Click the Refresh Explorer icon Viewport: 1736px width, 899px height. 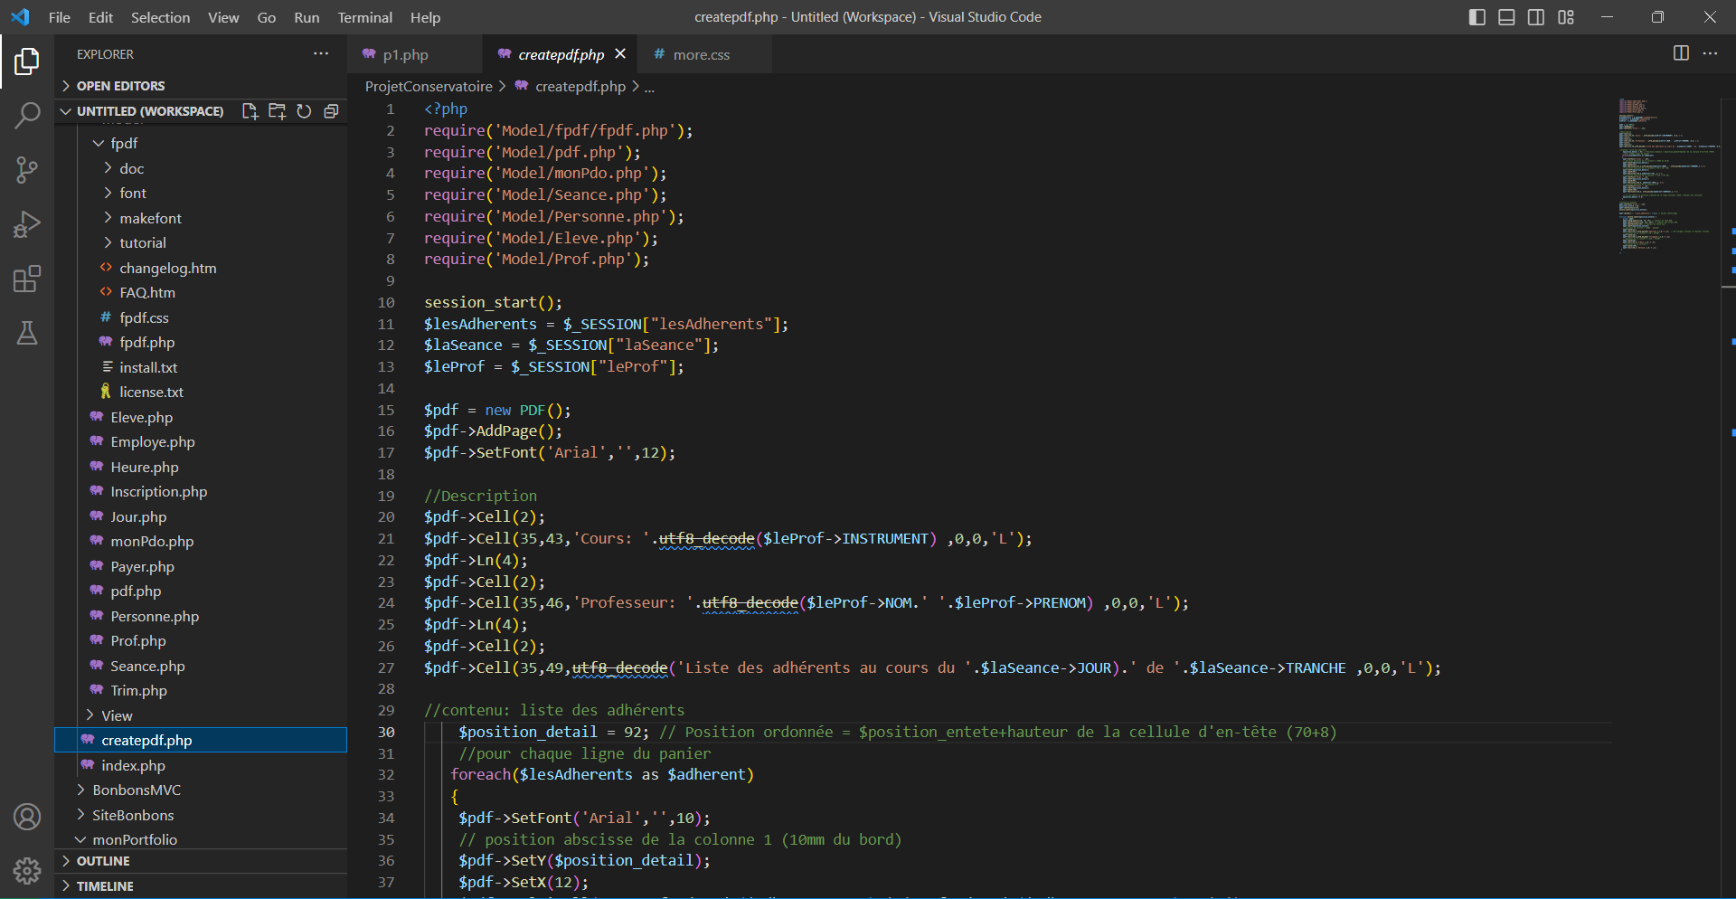[304, 111]
